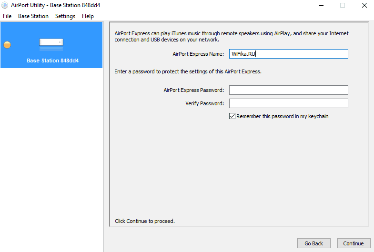
Task: Click the AirPort Utility icon in the title bar
Action: 5,5
